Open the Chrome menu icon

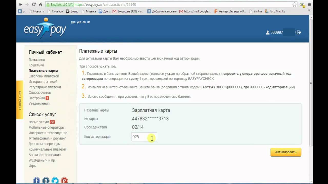(x=309, y=5)
